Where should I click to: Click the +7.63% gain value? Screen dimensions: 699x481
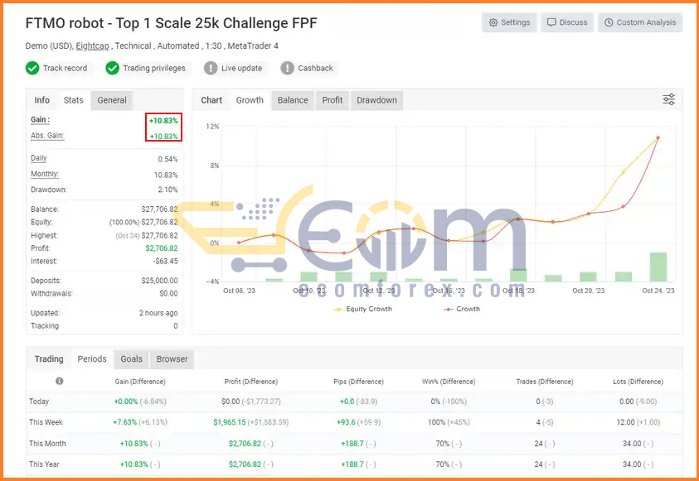[125, 422]
